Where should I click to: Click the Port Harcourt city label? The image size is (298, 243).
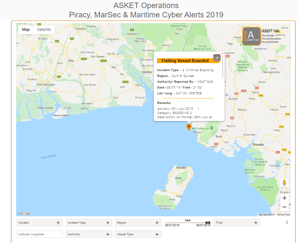(x=46, y=85)
